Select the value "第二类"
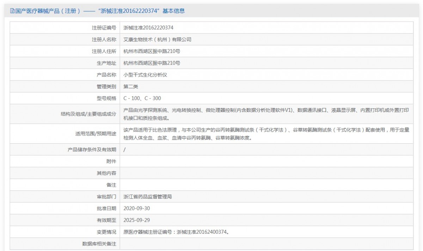 (x=130, y=86)
